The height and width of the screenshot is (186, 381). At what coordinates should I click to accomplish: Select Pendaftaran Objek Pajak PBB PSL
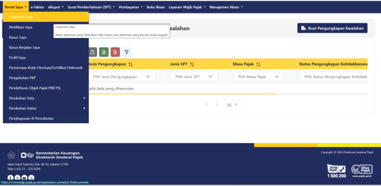pyautogui.click(x=46, y=88)
